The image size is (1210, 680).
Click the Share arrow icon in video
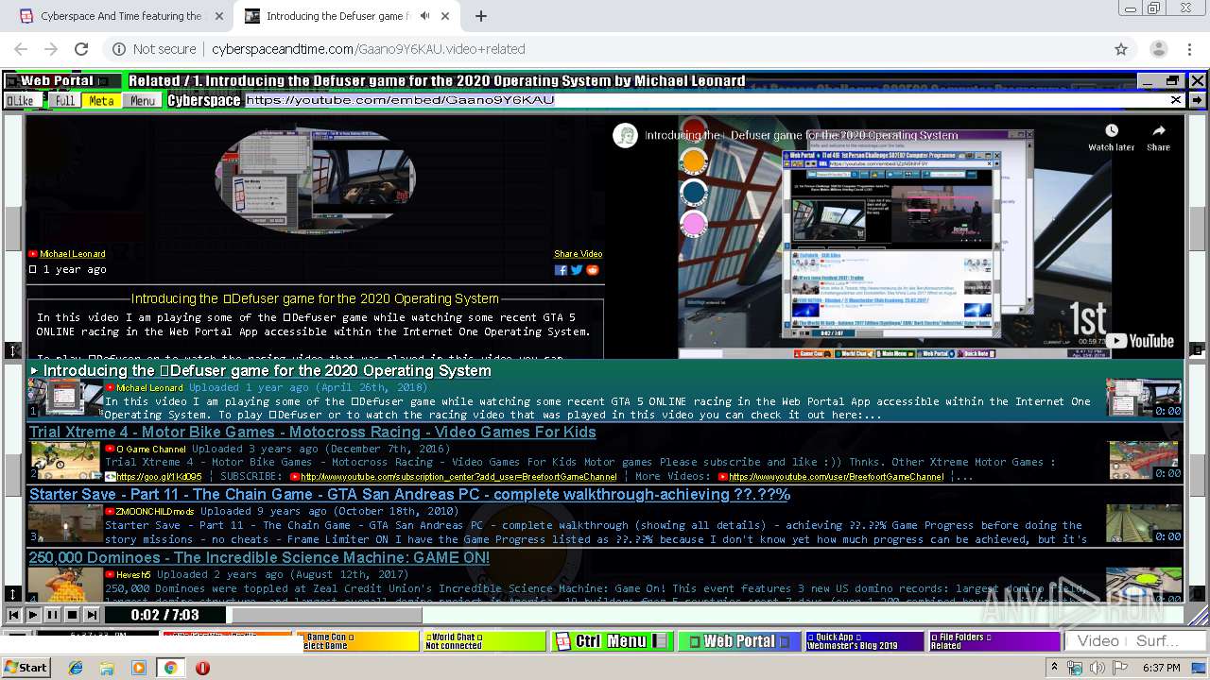1159,131
